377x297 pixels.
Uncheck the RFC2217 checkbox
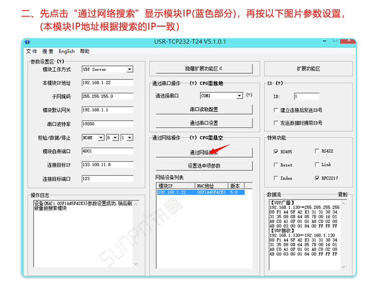(317, 178)
